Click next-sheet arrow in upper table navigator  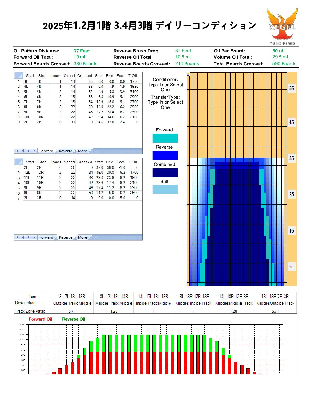pos(29,151)
